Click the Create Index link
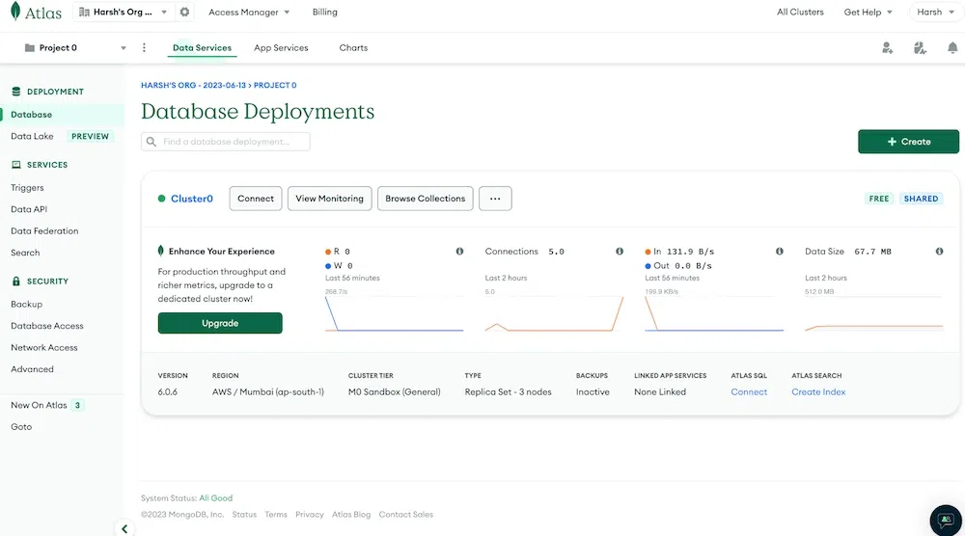965x536 pixels. pos(818,391)
